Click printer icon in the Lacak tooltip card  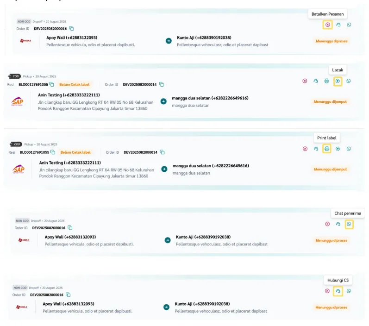(x=326, y=81)
